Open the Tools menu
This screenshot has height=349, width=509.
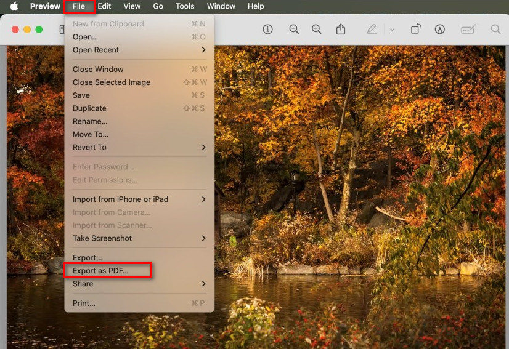click(x=185, y=6)
